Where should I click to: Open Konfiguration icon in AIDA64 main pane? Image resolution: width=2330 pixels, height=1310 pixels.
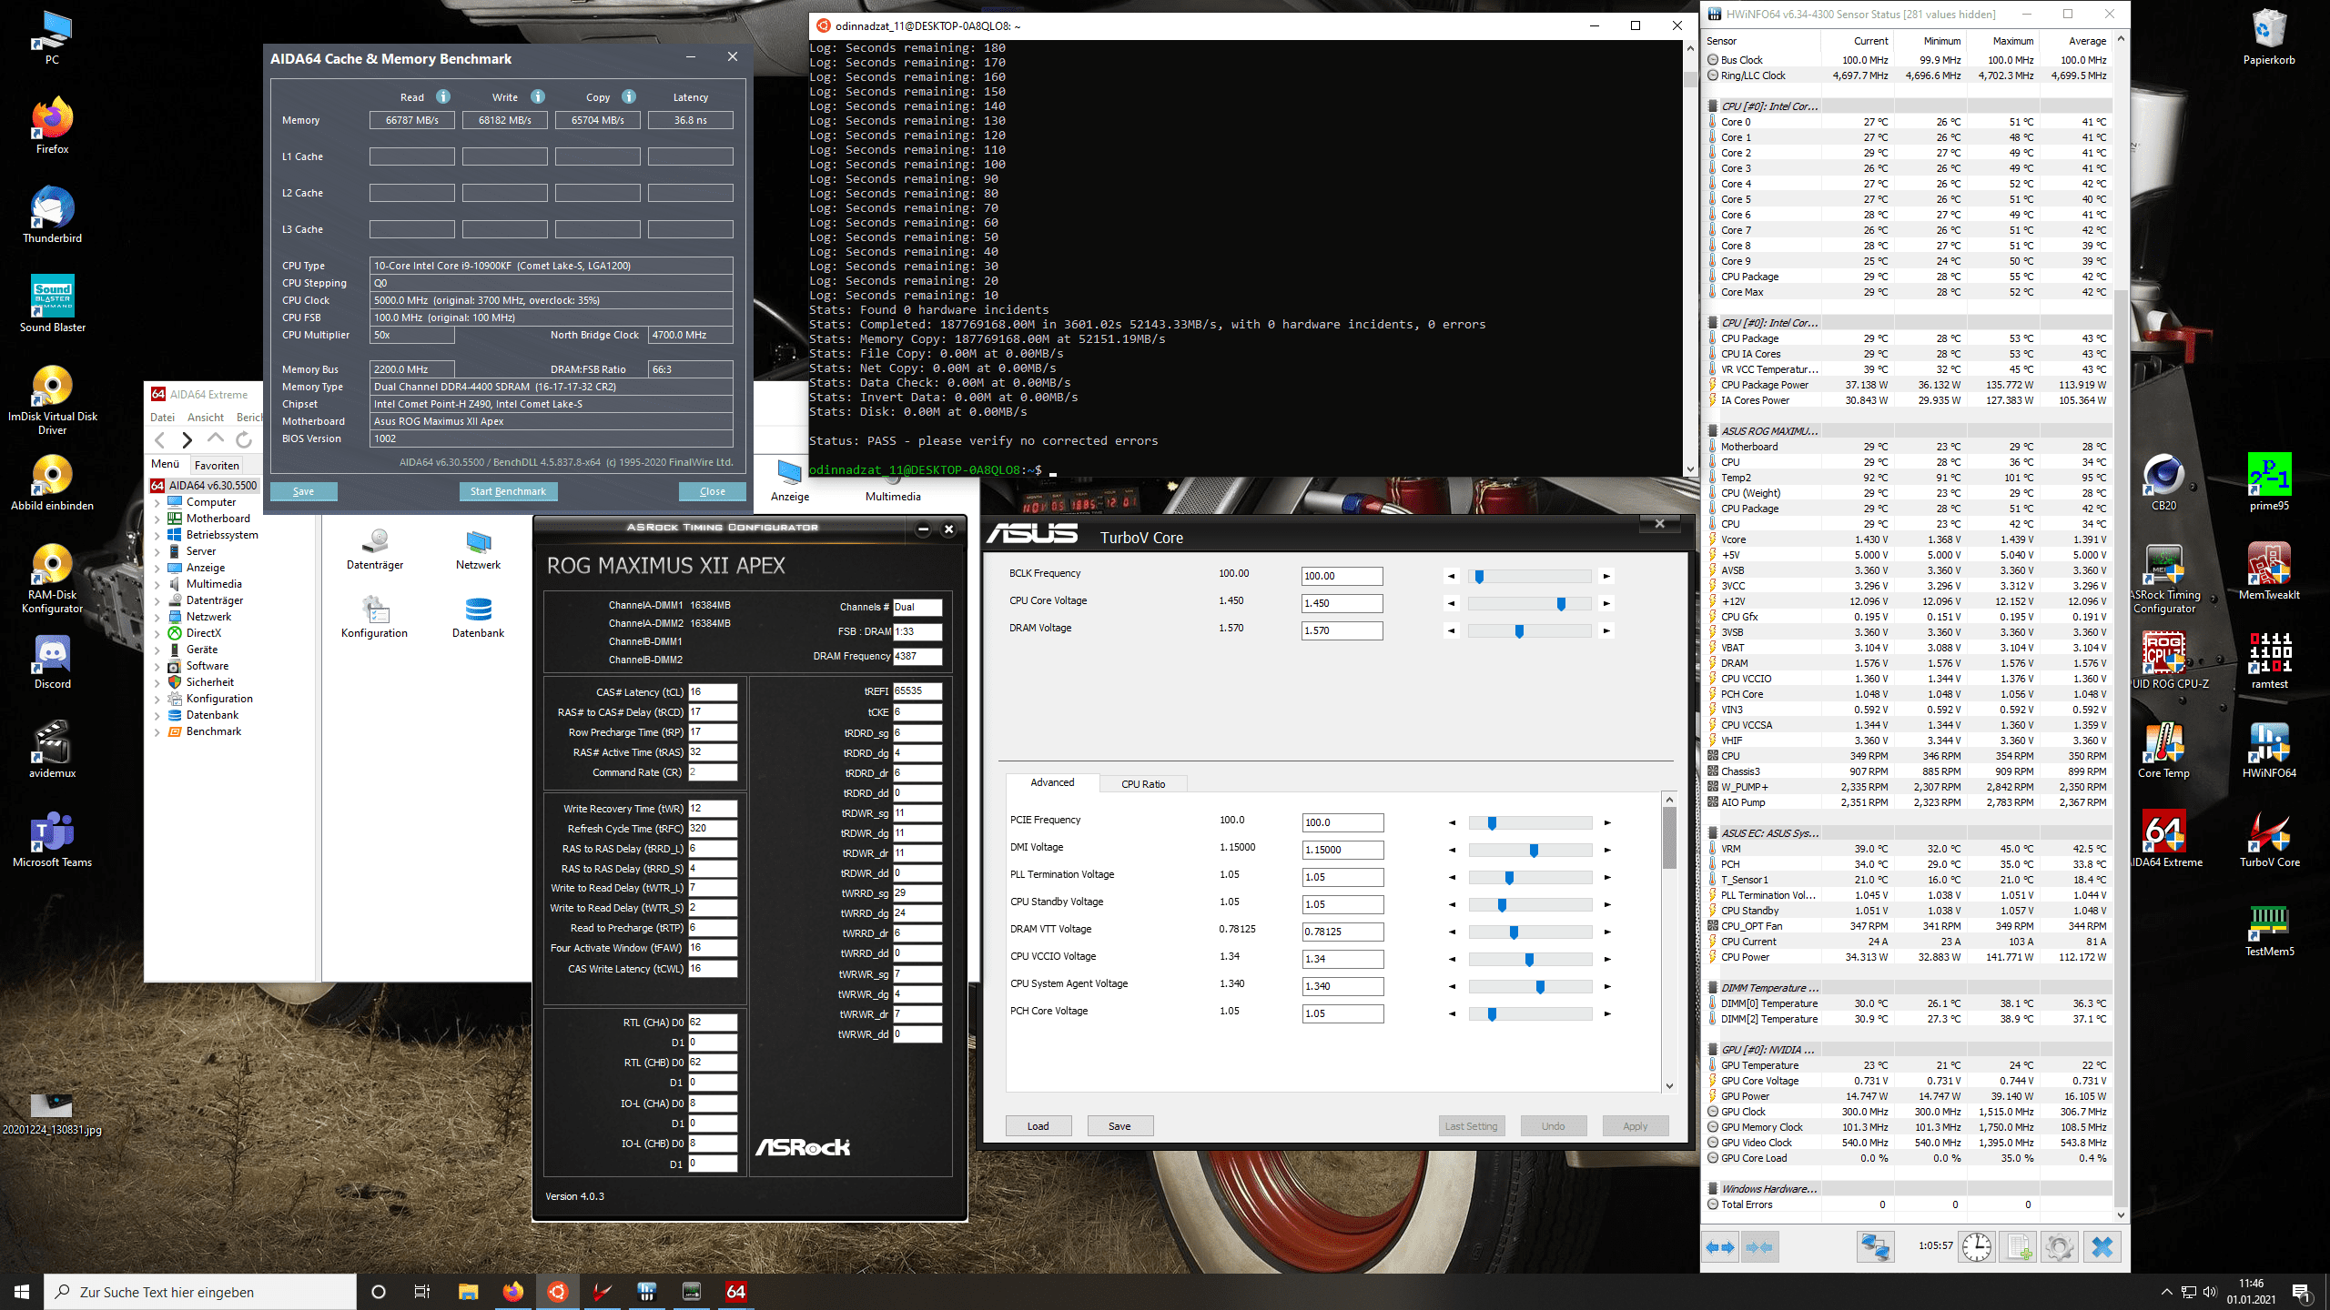click(x=375, y=617)
